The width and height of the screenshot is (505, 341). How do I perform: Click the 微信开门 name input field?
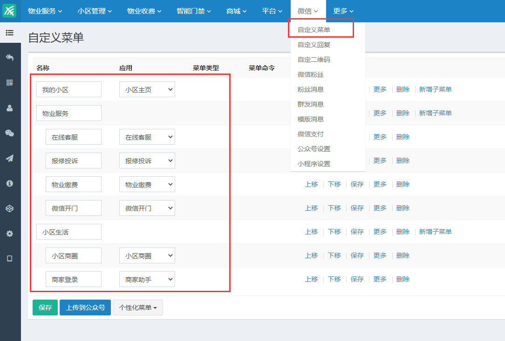click(x=73, y=208)
